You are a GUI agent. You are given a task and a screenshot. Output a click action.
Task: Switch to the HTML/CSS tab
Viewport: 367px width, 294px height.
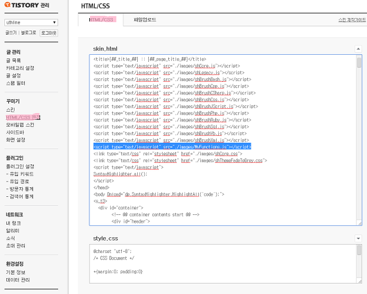(101, 19)
